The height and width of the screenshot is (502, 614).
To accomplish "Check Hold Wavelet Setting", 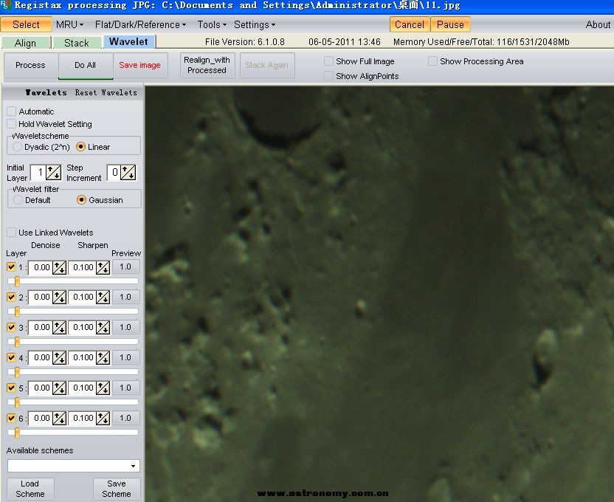I will [x=11, y=124].
